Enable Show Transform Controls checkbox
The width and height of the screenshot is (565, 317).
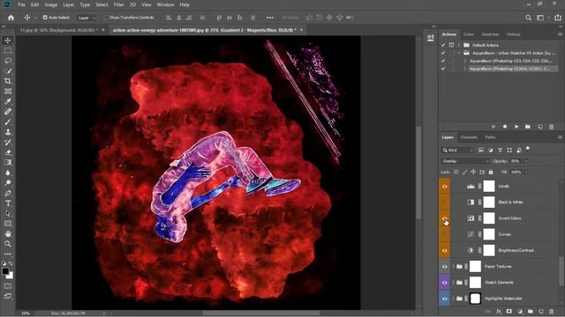pyautogui.click(x=106, y=18)
